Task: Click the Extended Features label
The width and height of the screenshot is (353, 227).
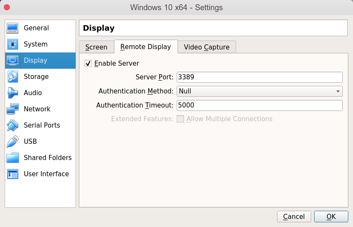Action: (142, 119)
